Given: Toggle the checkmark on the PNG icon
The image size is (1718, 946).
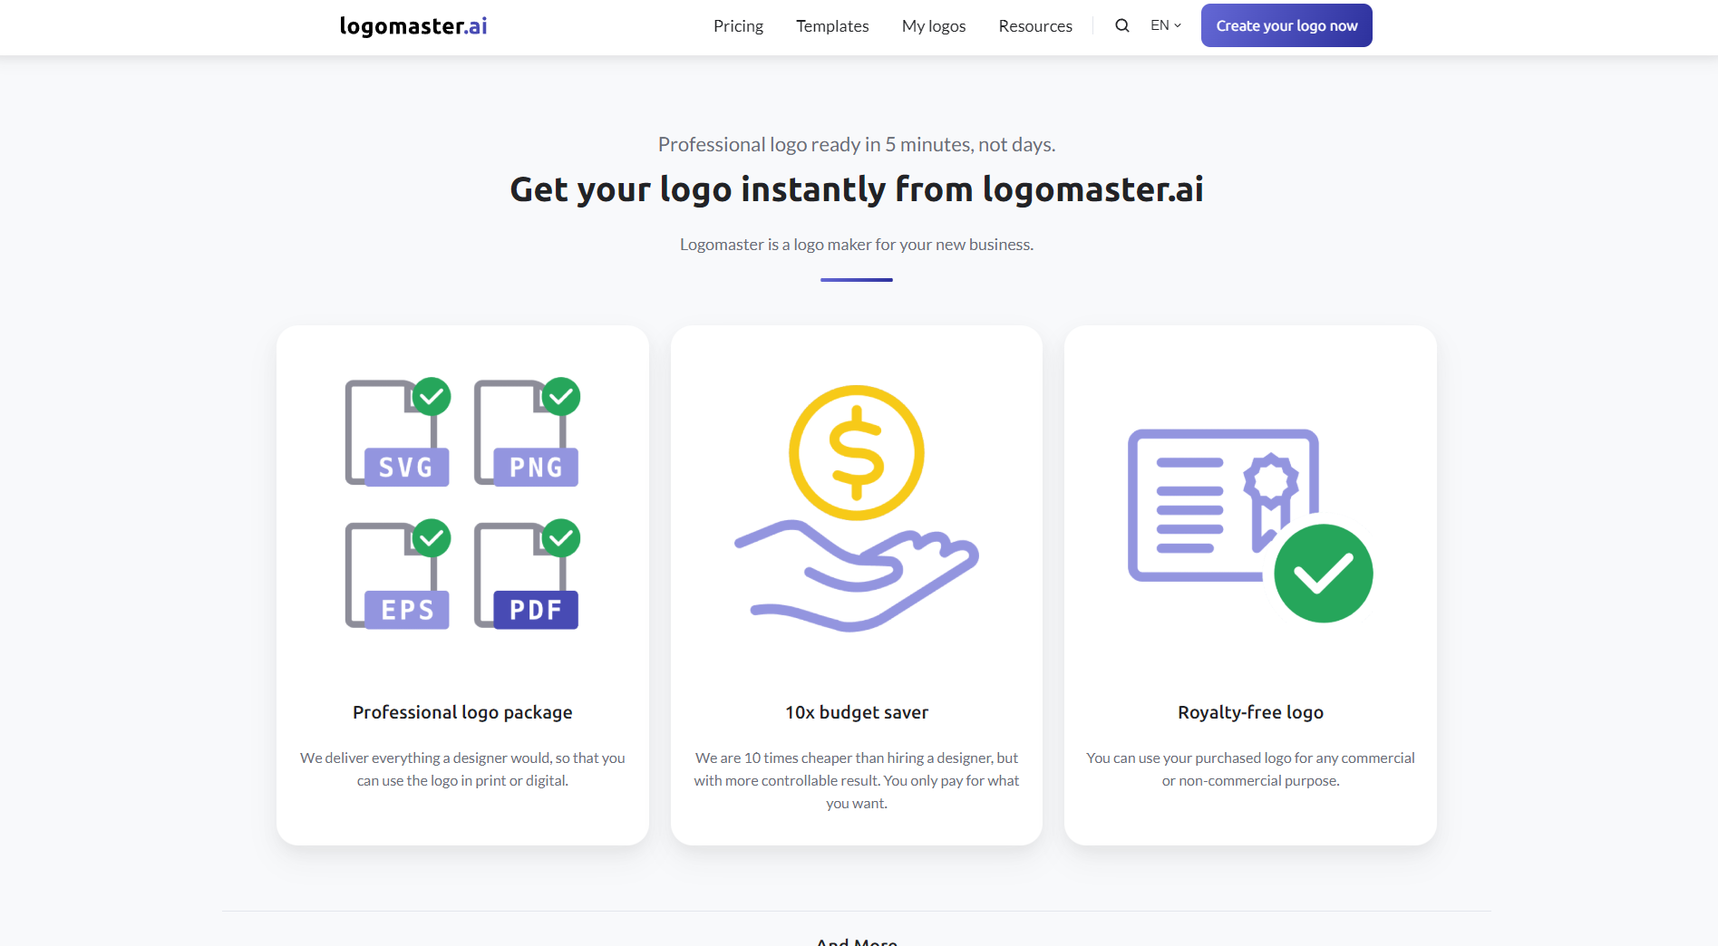Looking at the screenshot, I should point(561,395).
